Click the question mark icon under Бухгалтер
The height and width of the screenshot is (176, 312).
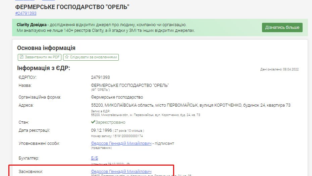[128, 164]
